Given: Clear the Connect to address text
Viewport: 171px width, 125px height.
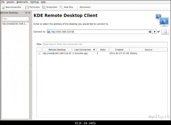Looking at the screenshot, I should [x=150, y=32].
